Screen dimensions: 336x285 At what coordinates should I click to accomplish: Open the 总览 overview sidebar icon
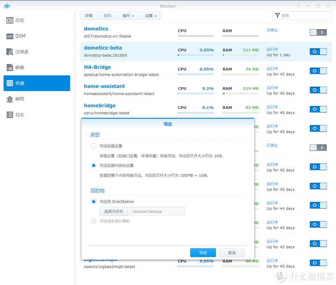pyautogui.click(x=10, y=20)
